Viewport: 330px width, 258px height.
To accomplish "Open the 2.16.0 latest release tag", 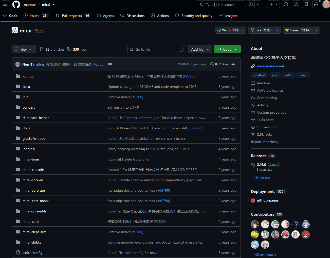I will pos(262,165).
